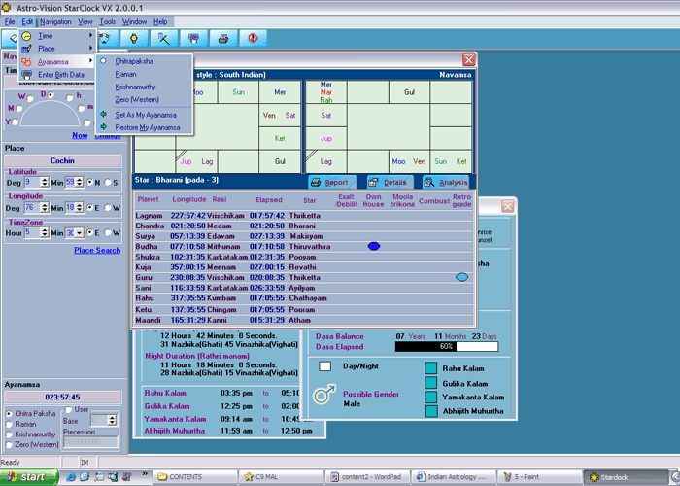Click the Dasa Elapsed 60% progress bar
The height and width of the screenshot is (486, 680).
pyautogui.click(x=447, y=346)
